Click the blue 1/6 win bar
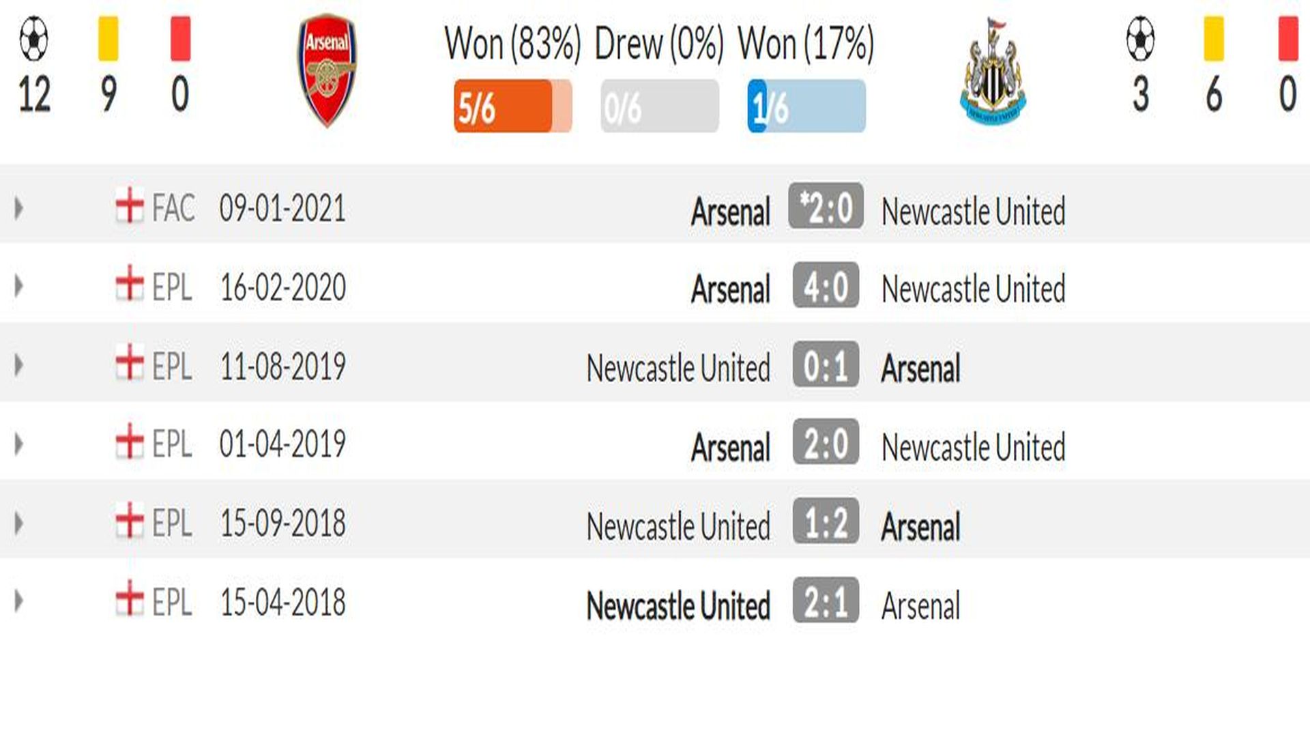1310x737 pixels. [806, 106]
